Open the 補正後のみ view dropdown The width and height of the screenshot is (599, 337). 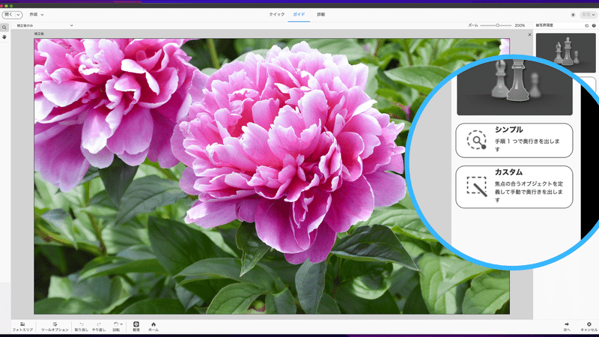43,25
